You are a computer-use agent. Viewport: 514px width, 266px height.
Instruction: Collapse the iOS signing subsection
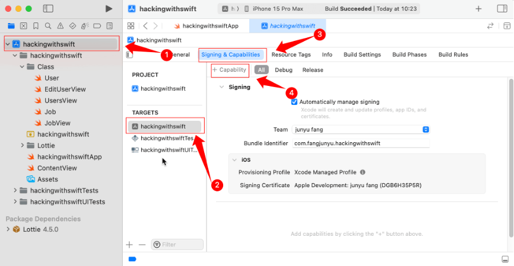click(234, 160)
